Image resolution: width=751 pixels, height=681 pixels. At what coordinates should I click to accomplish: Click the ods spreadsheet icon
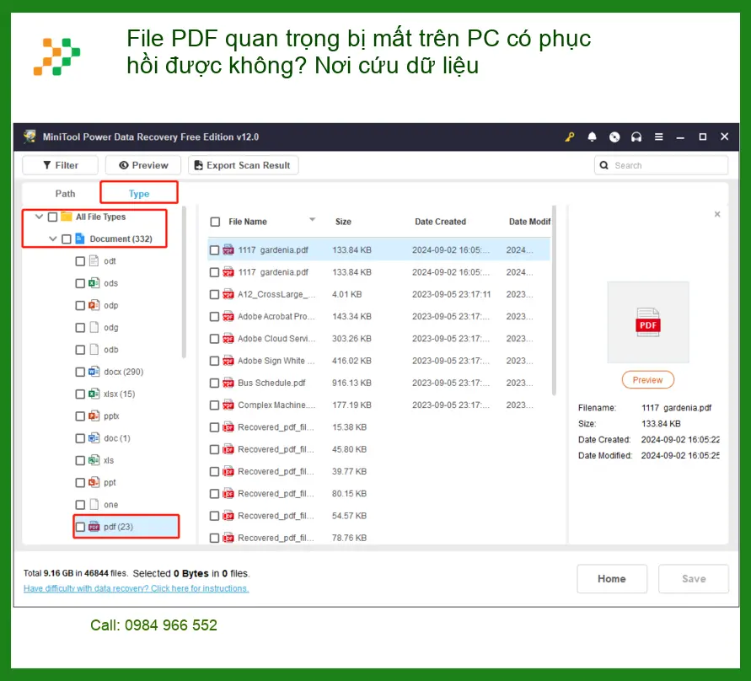click(94, 283)
